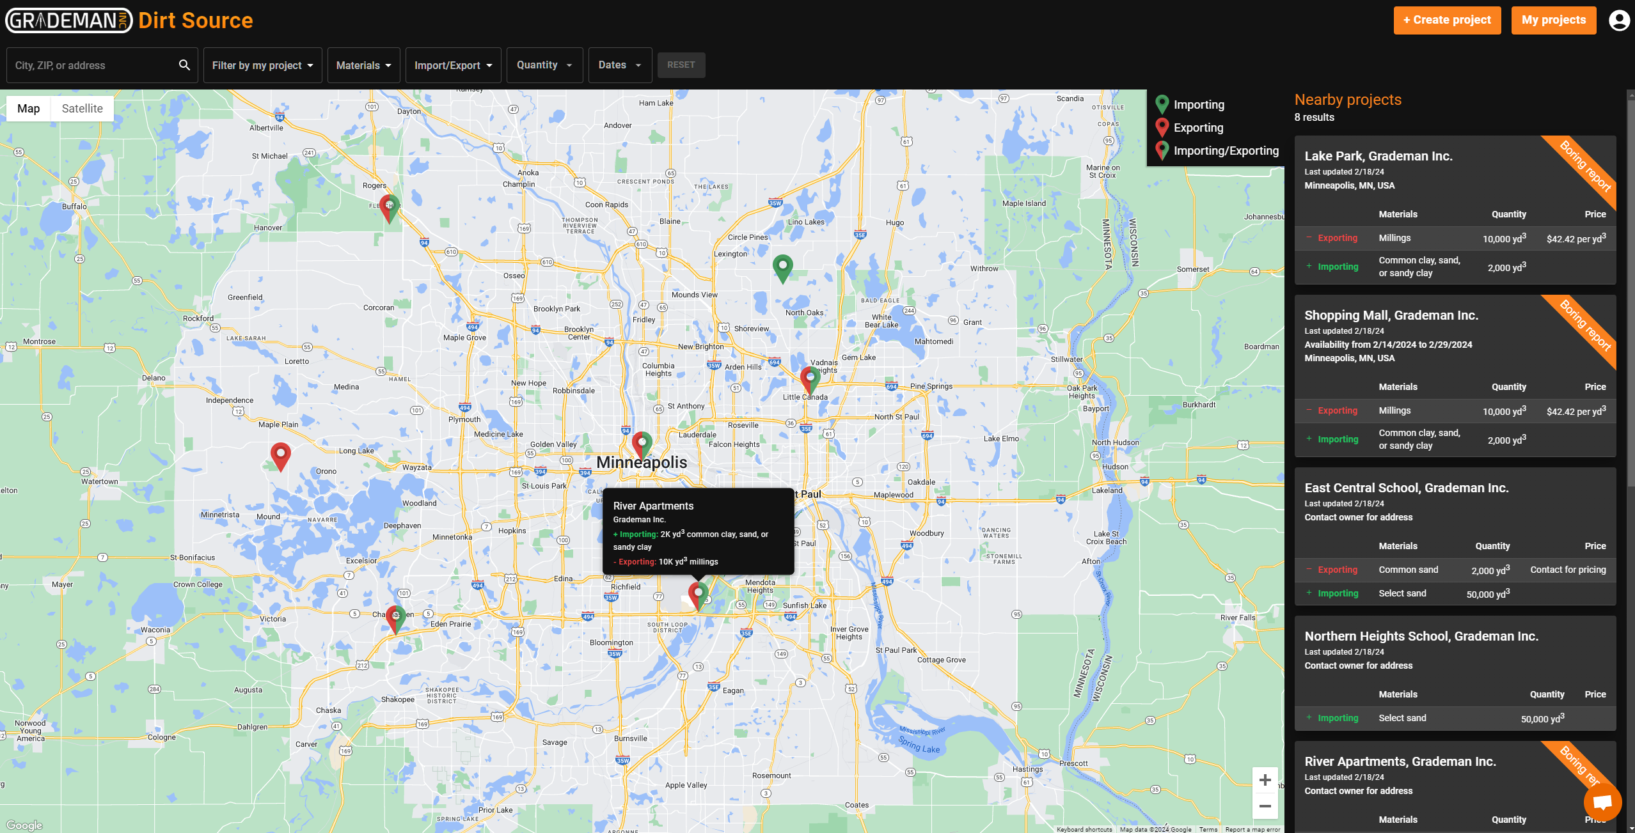
Task: Click Keyboard shortcuts link
Action: (x=1084, y=829)
